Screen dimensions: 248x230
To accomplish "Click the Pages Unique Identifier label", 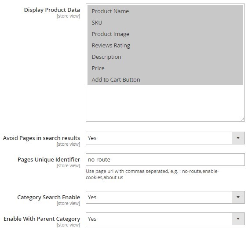I will (49, 160).
